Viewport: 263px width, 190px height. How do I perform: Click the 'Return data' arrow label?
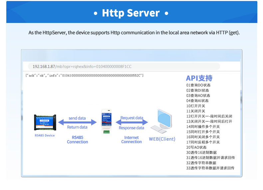coord(77,127)
